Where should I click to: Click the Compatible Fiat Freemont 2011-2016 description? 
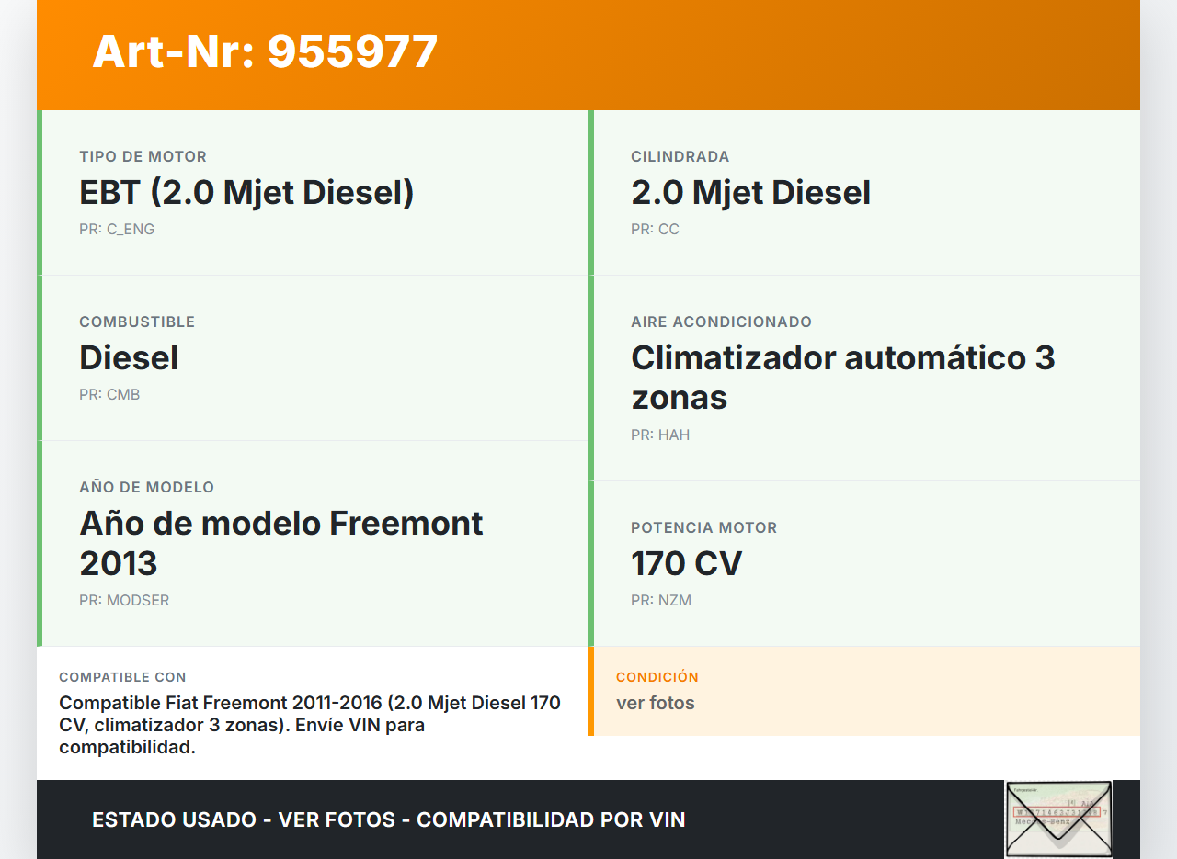(310, 725)
